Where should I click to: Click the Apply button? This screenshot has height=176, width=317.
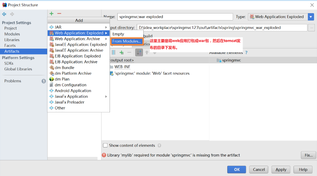click(281, 169)
